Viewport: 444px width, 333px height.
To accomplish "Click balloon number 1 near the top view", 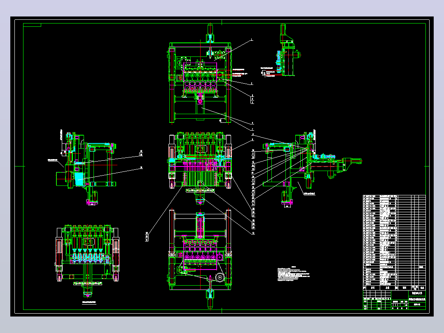I will (x=252, y=40).
